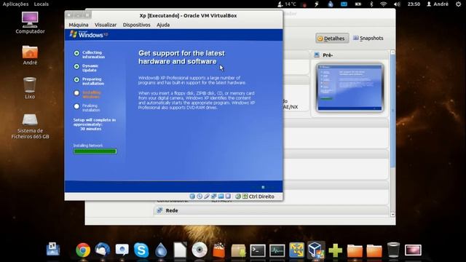Open the software center bag icon

(x=219, y=250)
